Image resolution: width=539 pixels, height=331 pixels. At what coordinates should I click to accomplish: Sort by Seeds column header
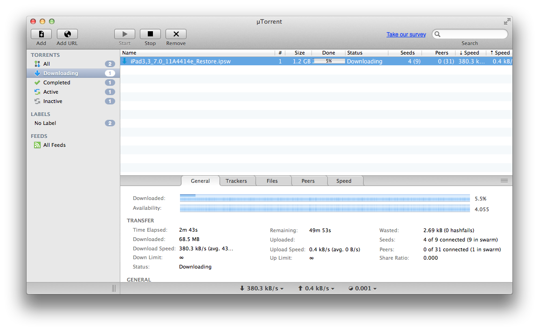pyautogui.click(x=405, y=53)
